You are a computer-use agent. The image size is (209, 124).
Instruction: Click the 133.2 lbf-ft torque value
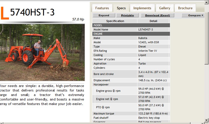coord(153,113)
